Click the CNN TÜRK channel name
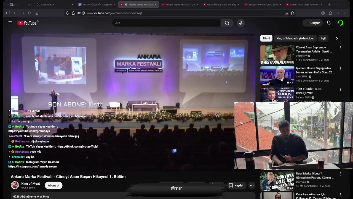The width and height of the screenshot is (353, 199). pos(302,77)
